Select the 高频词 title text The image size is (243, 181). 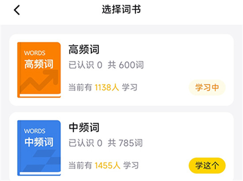tap(84, 49)
